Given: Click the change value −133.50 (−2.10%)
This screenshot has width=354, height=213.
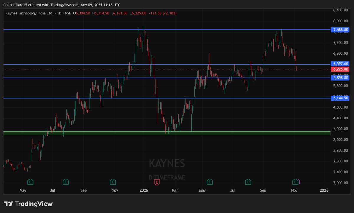Looking at the screenshot, I should tap(162, 13).
